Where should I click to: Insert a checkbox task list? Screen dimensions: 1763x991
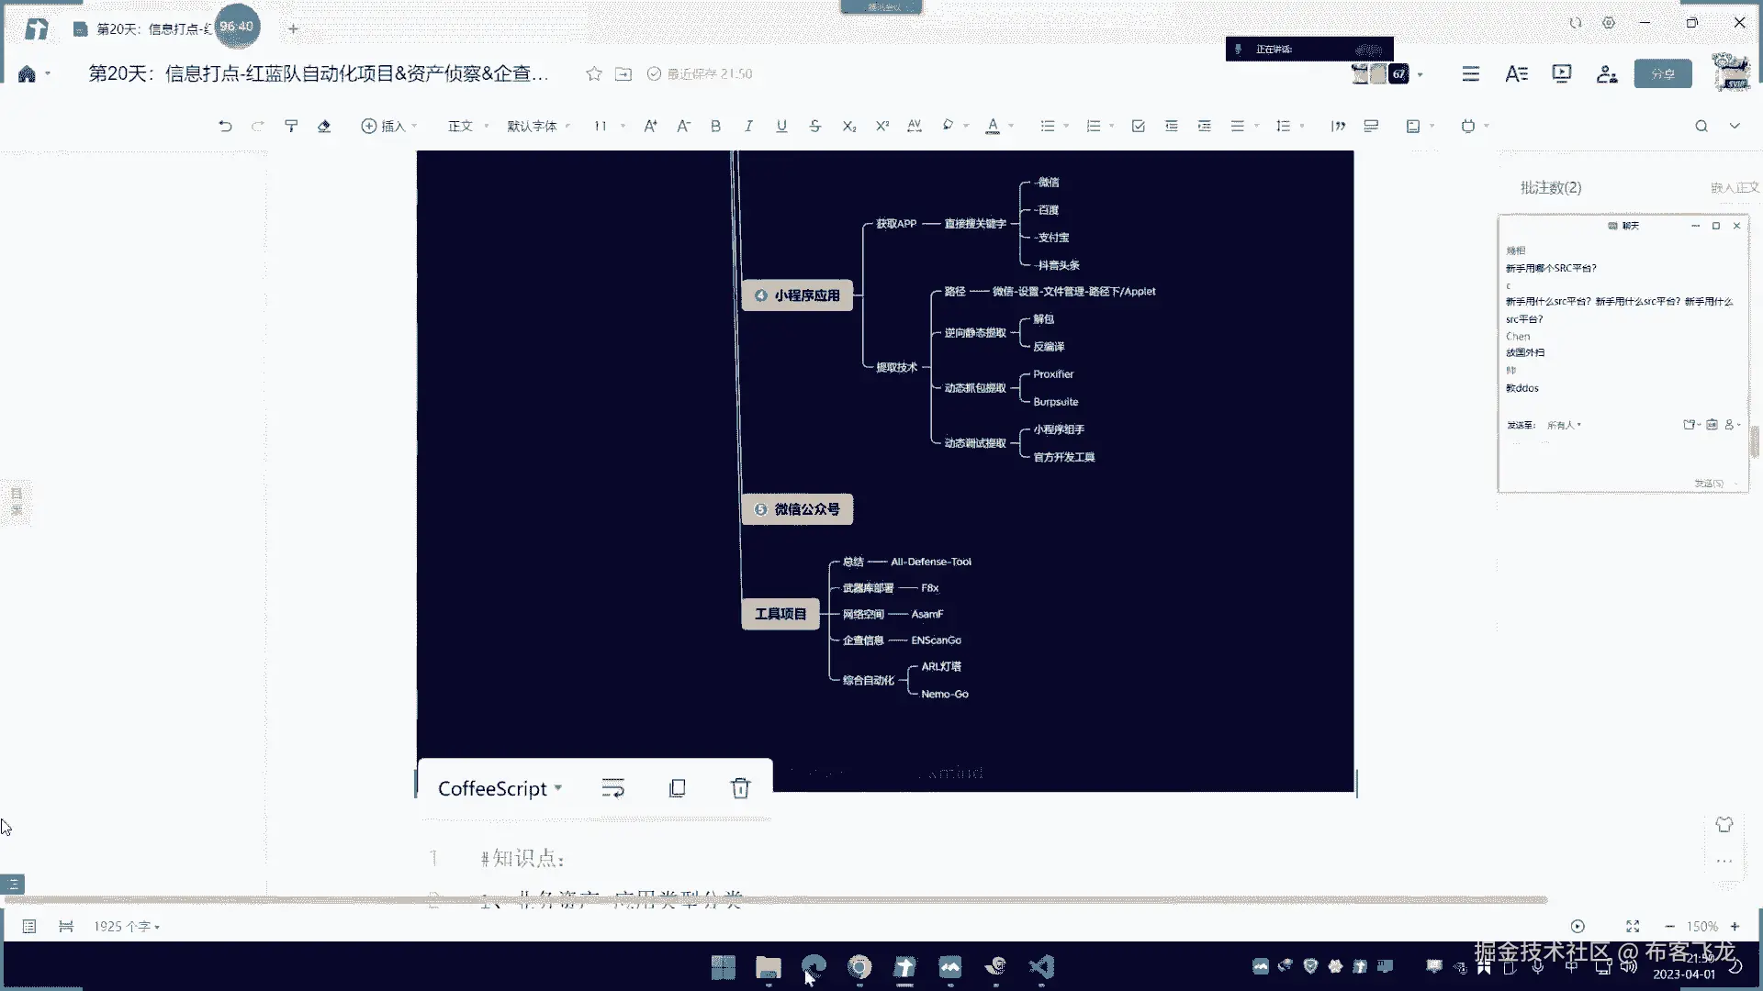pos(1138,127)
